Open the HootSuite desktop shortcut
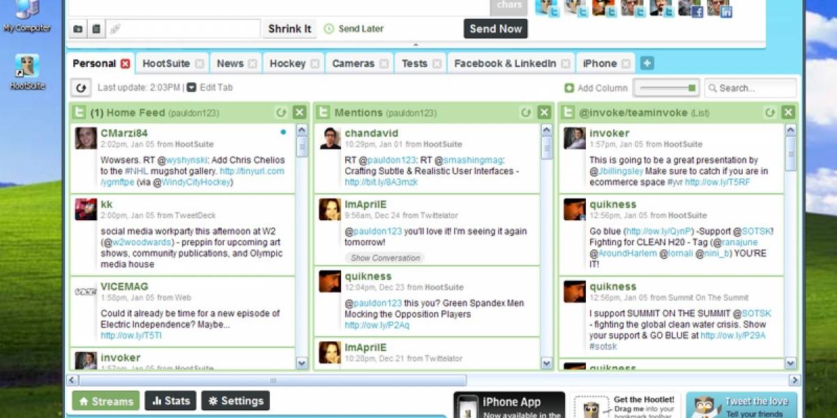 pos(27,72)
